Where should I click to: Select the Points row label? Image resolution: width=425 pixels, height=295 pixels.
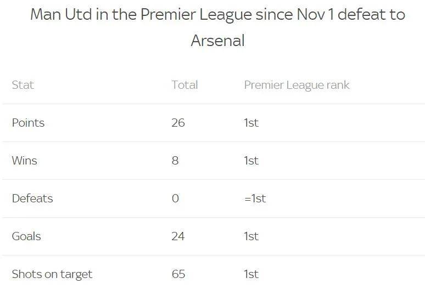coord(28,123)
